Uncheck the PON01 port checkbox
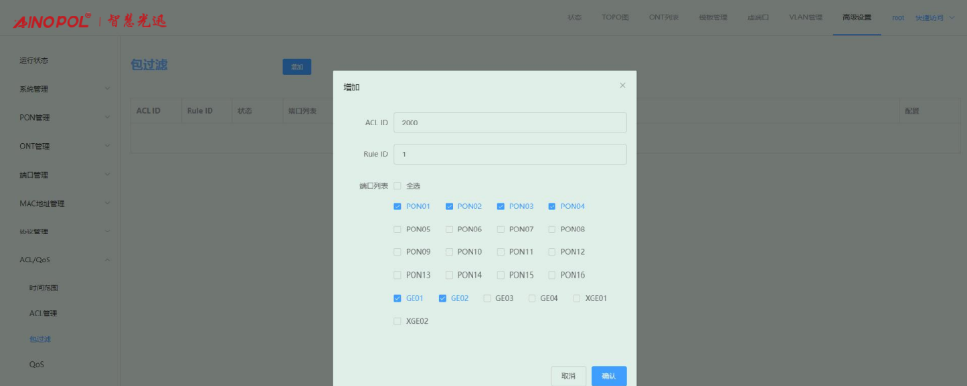The height and width of the screenshot is (386, 967). (398, 207)
